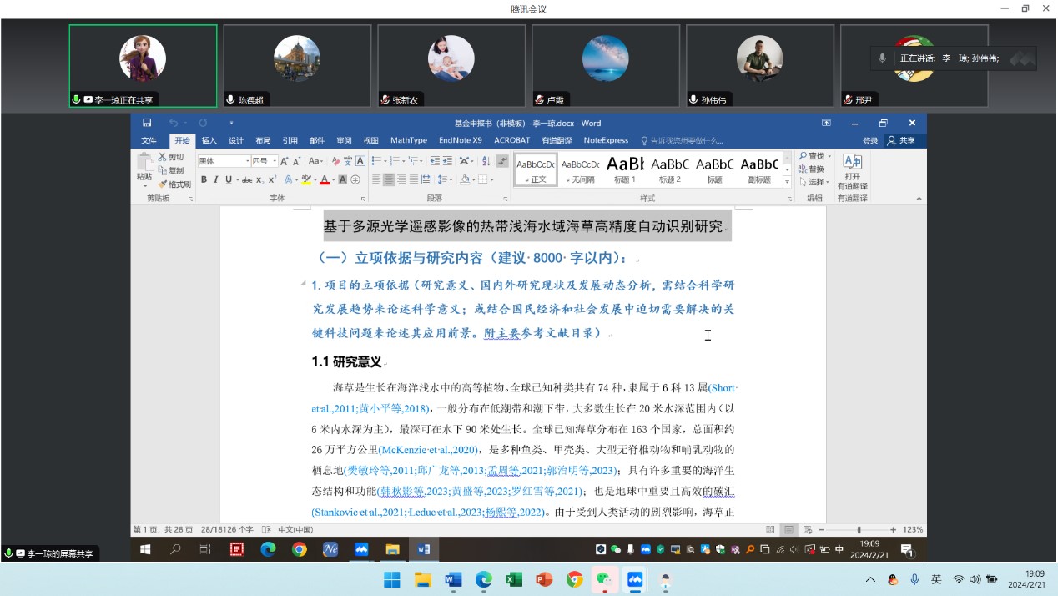Click the 共享 (Share) button in Word
Viewport: 1058px width, 596px height.
(901, 141)
